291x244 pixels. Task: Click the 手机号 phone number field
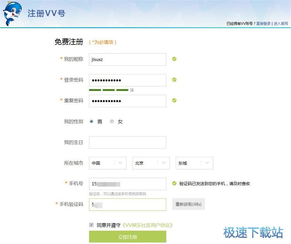click(128, 184)
